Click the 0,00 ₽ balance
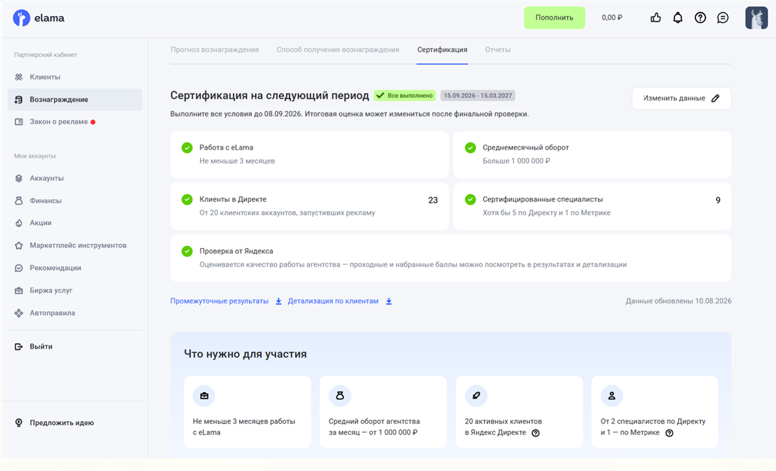 tap(612, 17)
